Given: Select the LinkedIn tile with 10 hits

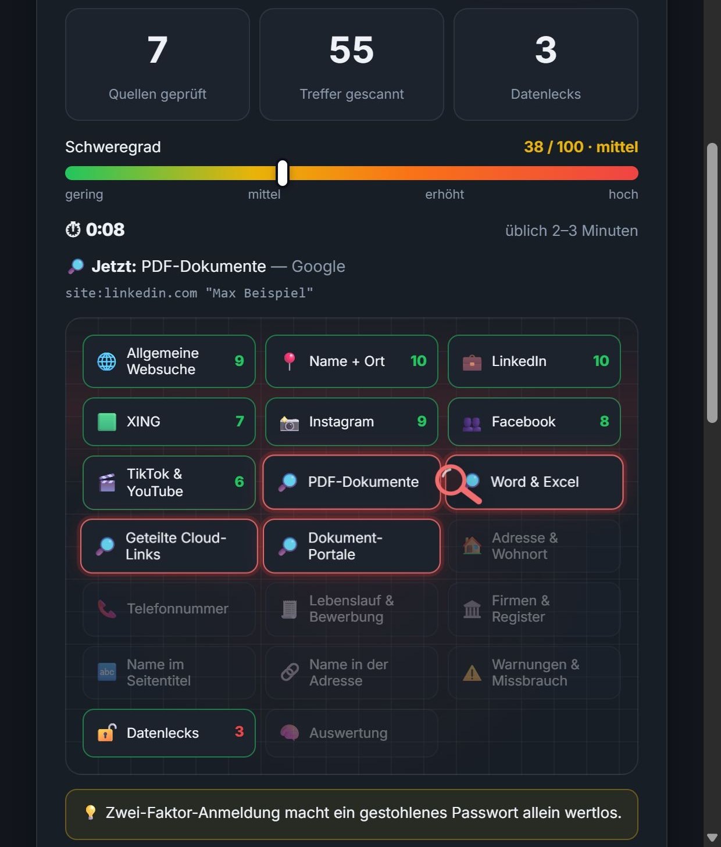Looking at the screenshot, I should [x=534, y=361].
